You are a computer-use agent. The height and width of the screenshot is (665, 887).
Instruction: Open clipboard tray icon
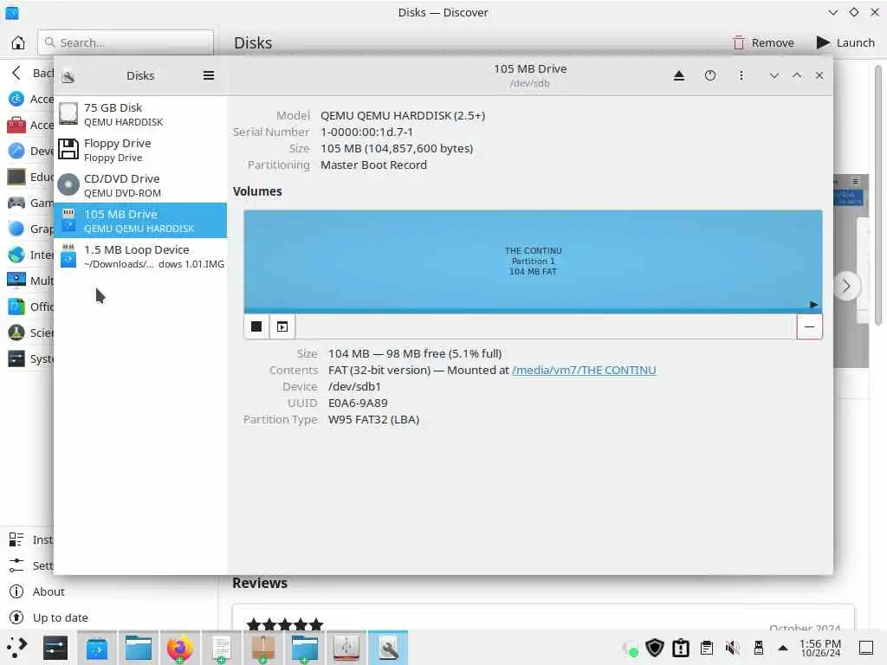coord(707,648)
